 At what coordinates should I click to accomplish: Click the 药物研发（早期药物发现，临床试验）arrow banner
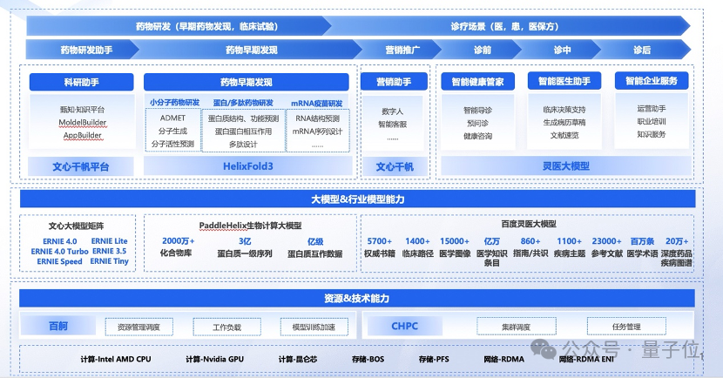coord(179,26)
